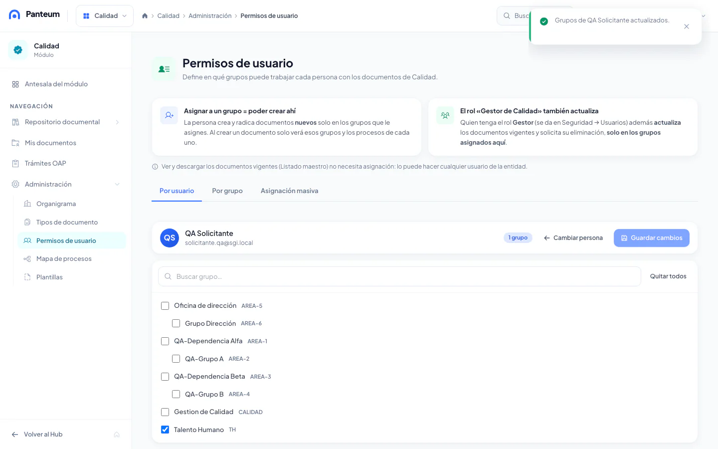Collapse the Administración section chevron
Viewport: 718px width, 449px height.
coord(117,185)
